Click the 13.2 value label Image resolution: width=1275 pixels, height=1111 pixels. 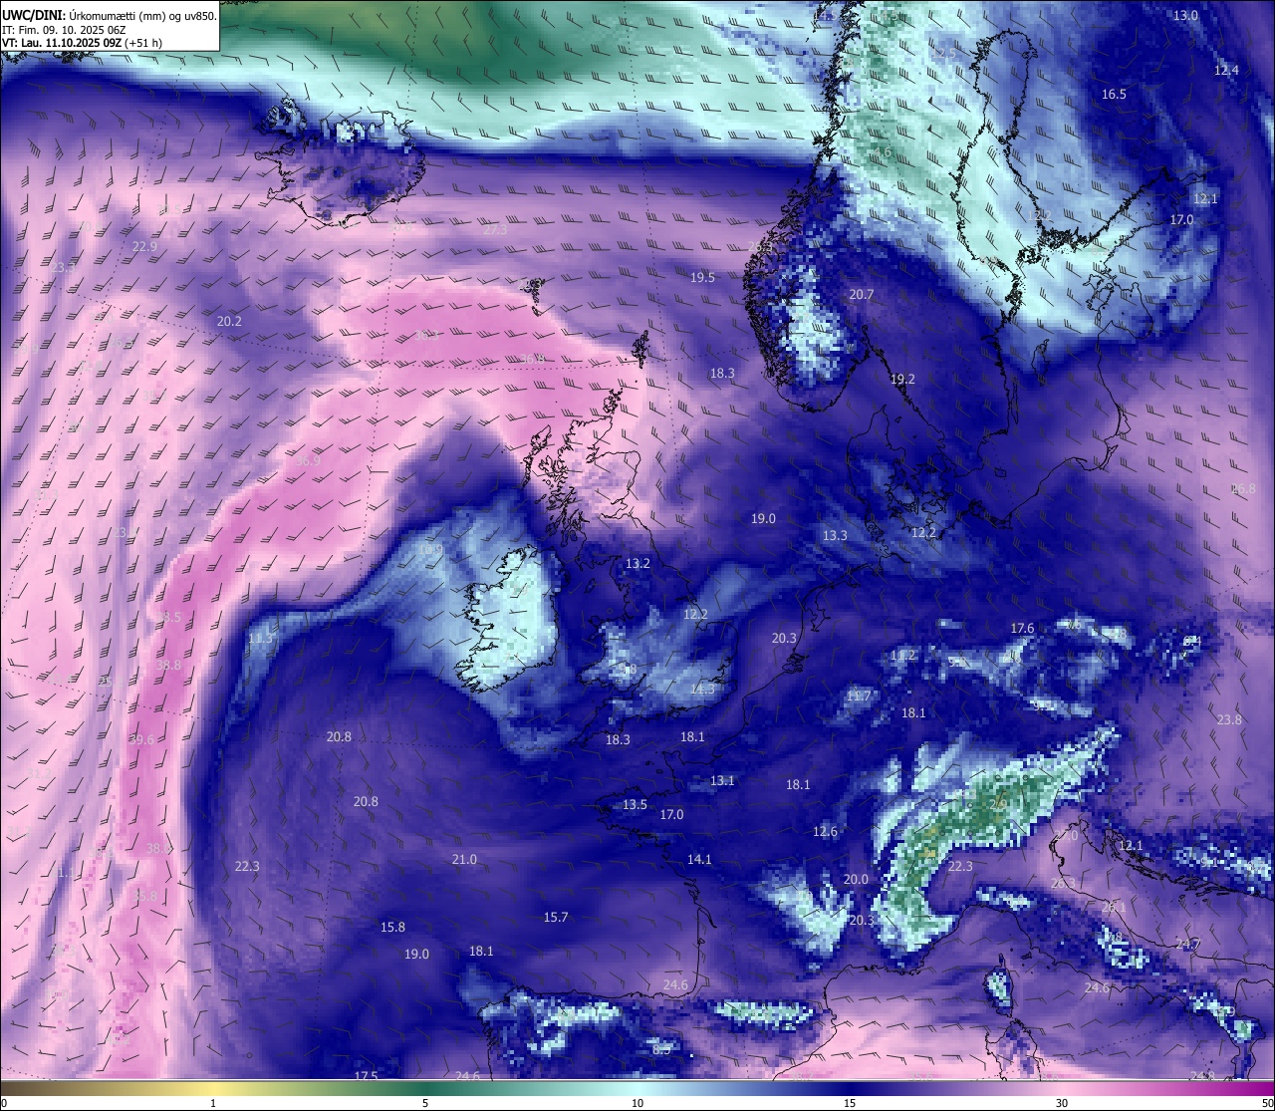(x=637, y=563)
